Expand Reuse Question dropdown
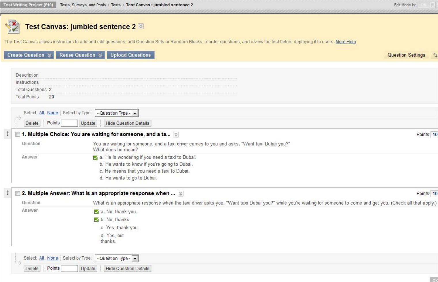 point(100,55)
